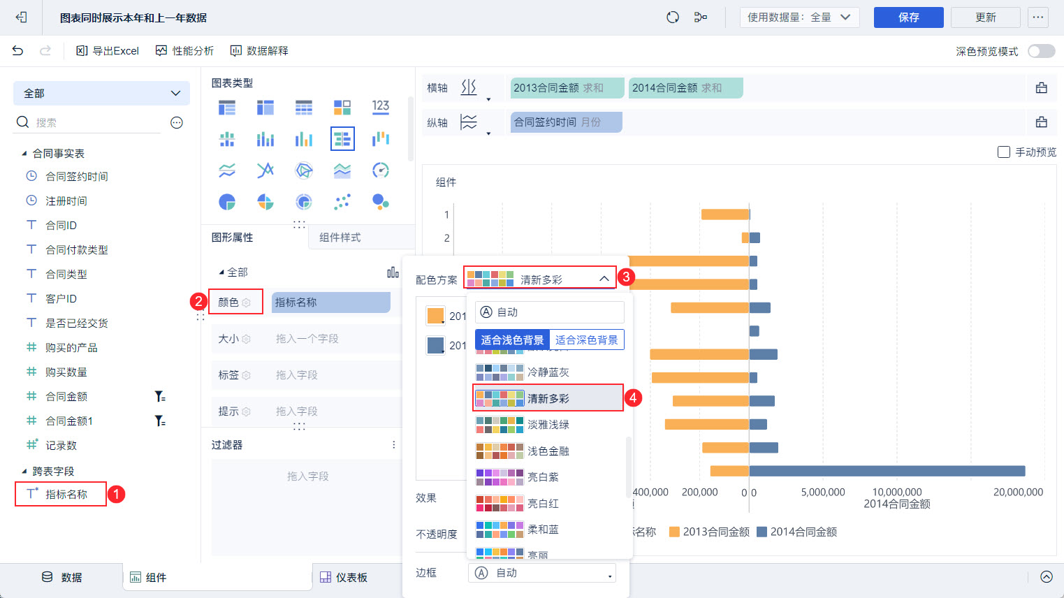Click the undo arrow icon
Viewport: 1064px width, 598px height.
[x=18, y=50]
